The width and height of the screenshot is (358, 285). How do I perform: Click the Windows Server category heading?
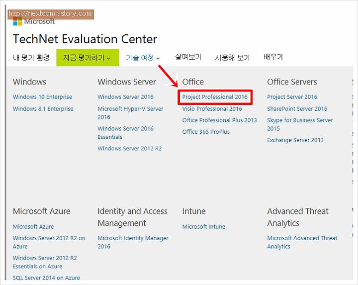tap(127, 82)
